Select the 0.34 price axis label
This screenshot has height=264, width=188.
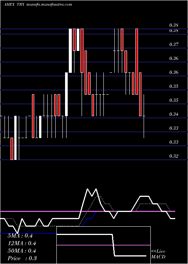[x=174, y=114]
